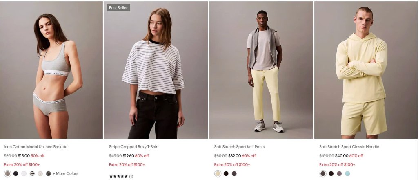
Task: Open the Icon Cotton Modal Unlined Bralette link
Action: [36, 146]
